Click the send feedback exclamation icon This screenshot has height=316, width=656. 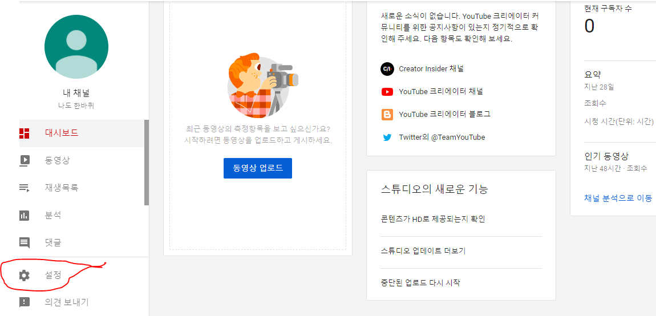tap(25, 302)
